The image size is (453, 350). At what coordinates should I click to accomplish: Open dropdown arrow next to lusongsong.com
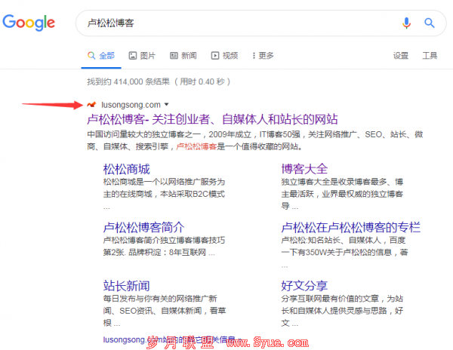tap(166, 104)
